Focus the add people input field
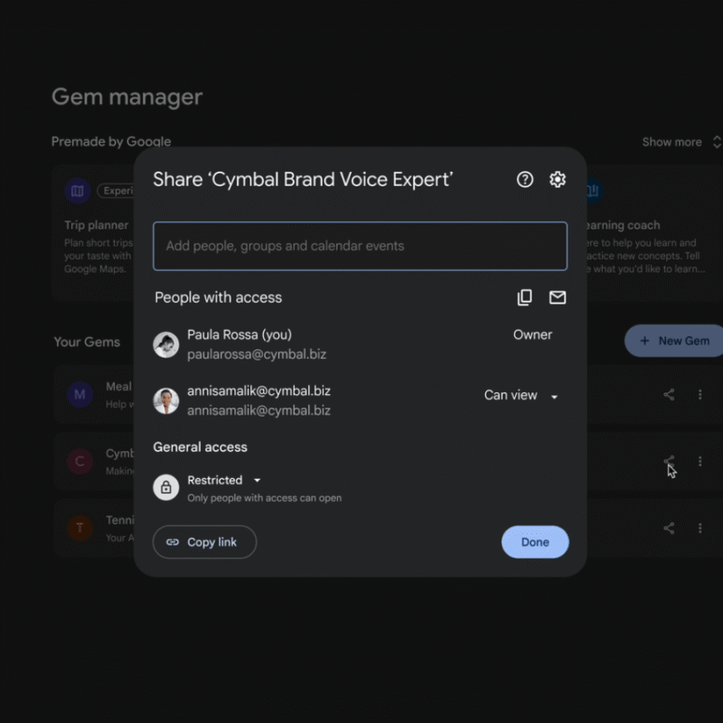Screen dimensions: 723x723 click(x=360, y=246)
